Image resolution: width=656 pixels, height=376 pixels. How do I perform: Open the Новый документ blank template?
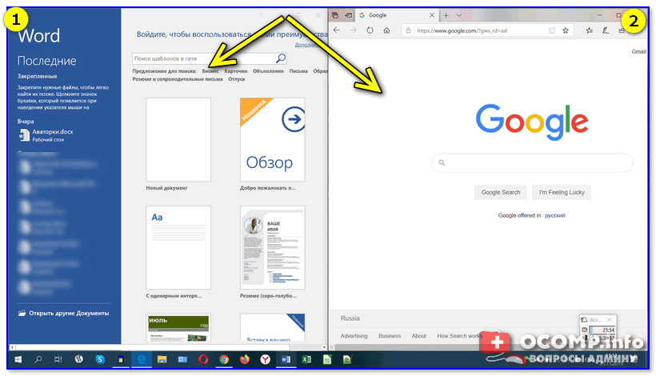(178, 140)
